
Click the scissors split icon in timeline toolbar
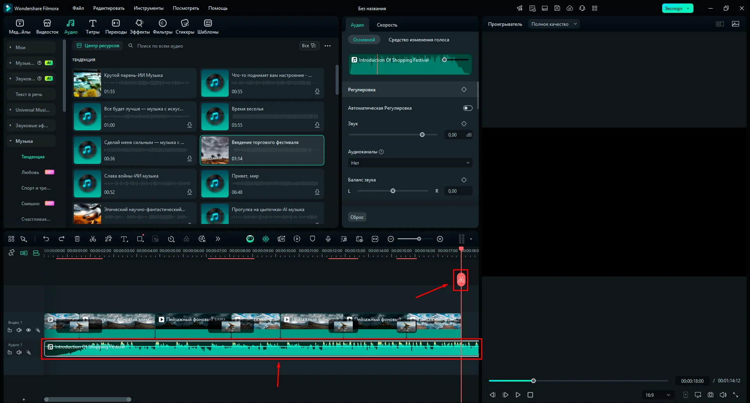(x=93, y=239)
